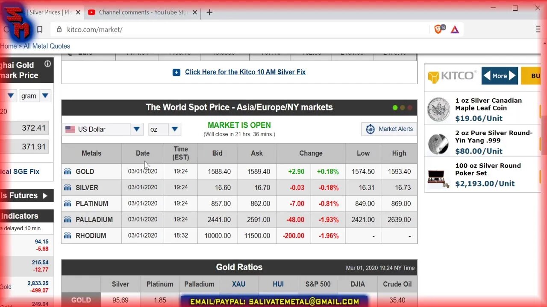Click the 372.41 price in sidebar
The width and height of the screenshot is (547, 307).
34,128
